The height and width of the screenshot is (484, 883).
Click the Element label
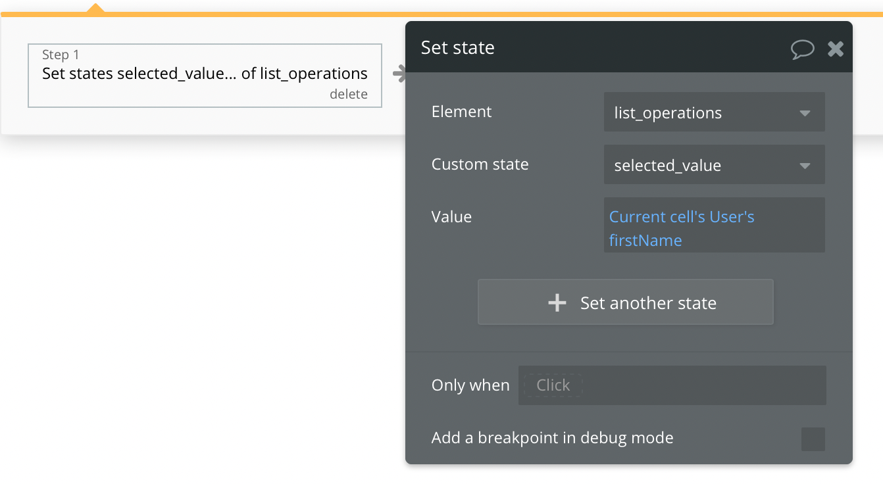point(461,112)
